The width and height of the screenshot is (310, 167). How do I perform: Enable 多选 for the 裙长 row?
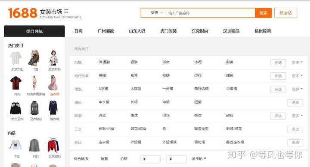(295, 103)
